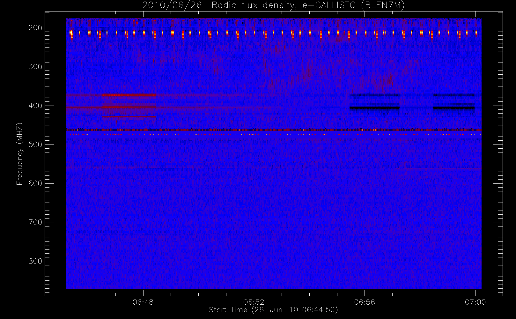Image resolution: width=516 pixels, height=319 pixels.
Task: Click the bright red band near 375 MHz
Action: tap(129, 95)
